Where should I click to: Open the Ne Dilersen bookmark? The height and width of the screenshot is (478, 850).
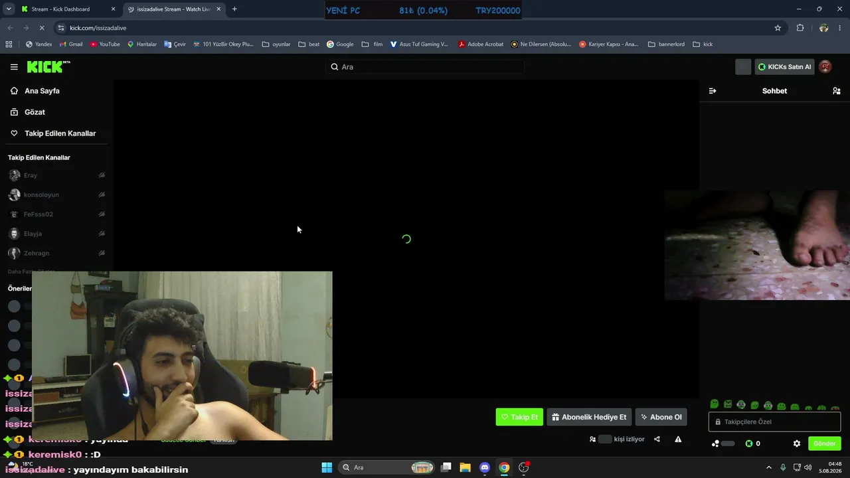click(x=541, y=44)
